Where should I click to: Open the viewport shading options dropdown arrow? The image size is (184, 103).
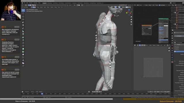[x=132, y=7]
